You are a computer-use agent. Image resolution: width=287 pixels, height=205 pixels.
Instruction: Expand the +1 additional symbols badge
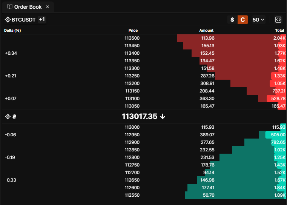point(42,20)
